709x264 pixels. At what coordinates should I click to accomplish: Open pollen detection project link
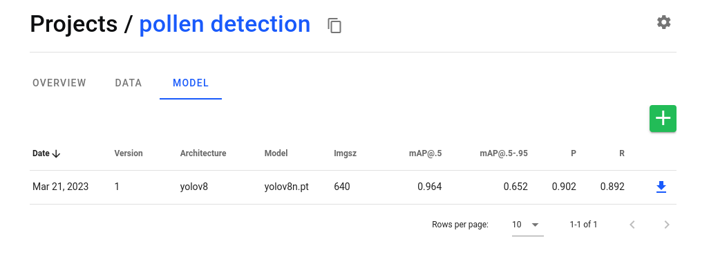[x=225, y=24]
